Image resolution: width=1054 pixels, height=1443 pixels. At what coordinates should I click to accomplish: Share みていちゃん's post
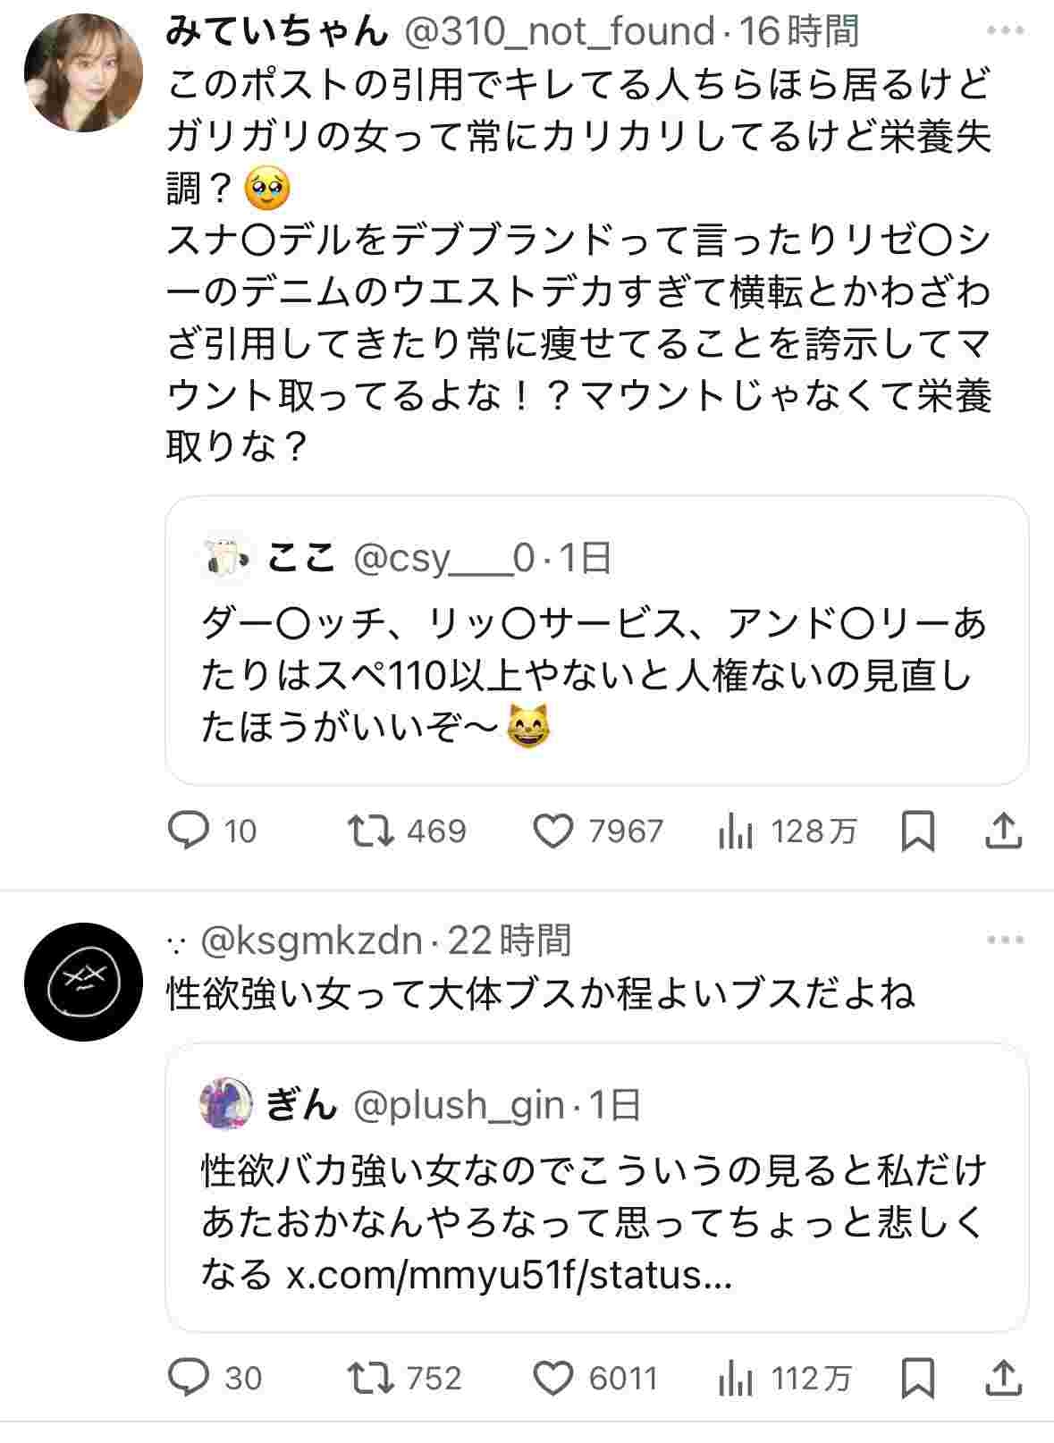pyautogui.click(x=1003, y=831)
